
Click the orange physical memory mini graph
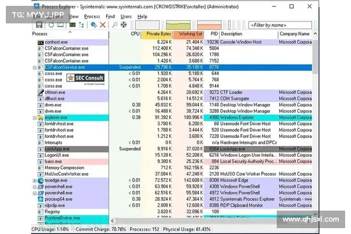[209, 25]
